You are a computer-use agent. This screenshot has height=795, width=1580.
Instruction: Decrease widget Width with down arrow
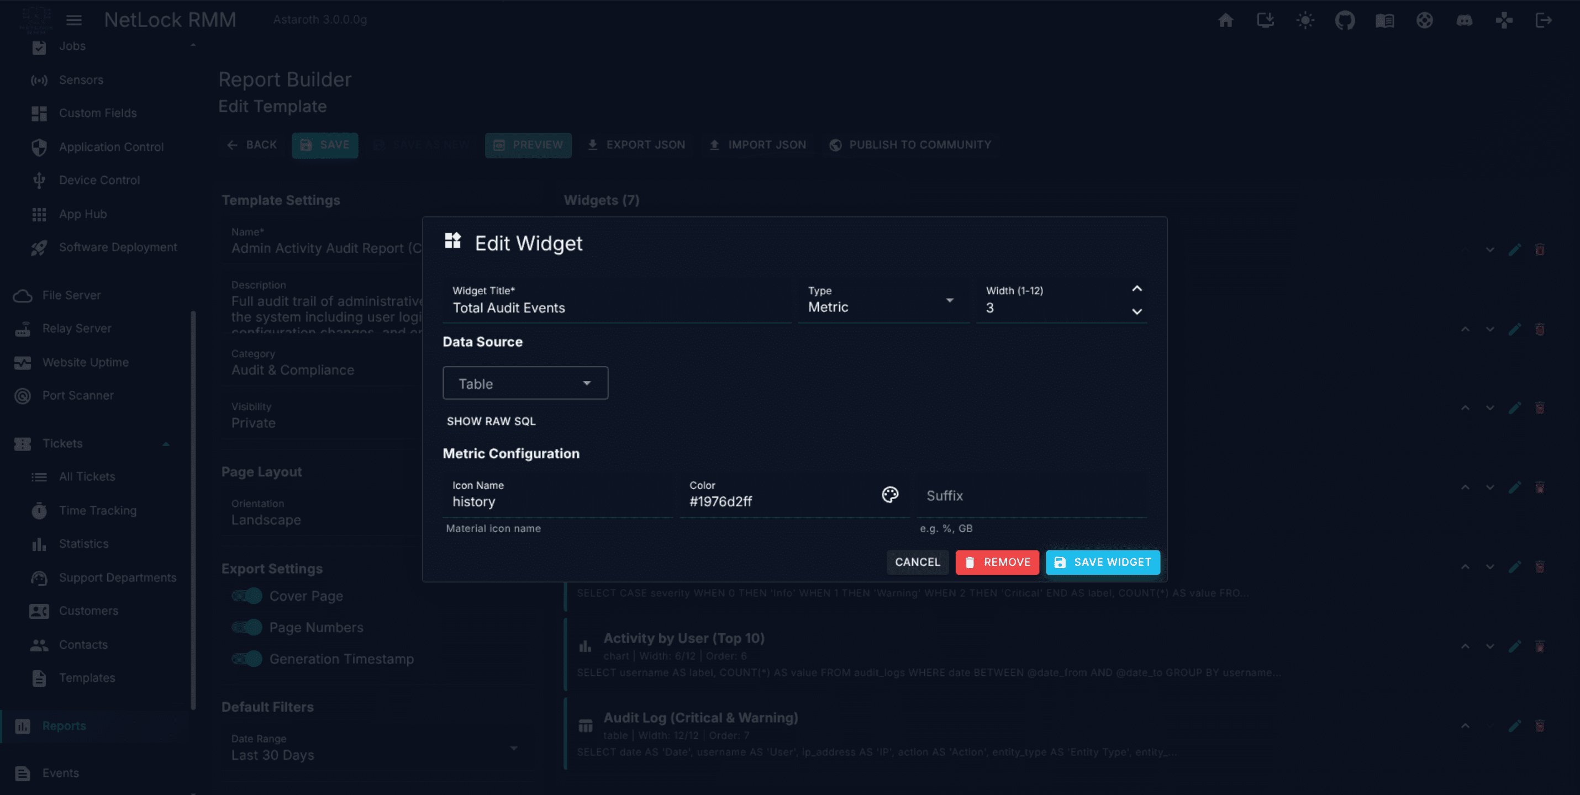pos(1136,311)
